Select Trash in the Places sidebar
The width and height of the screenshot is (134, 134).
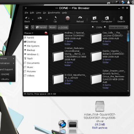36,59
